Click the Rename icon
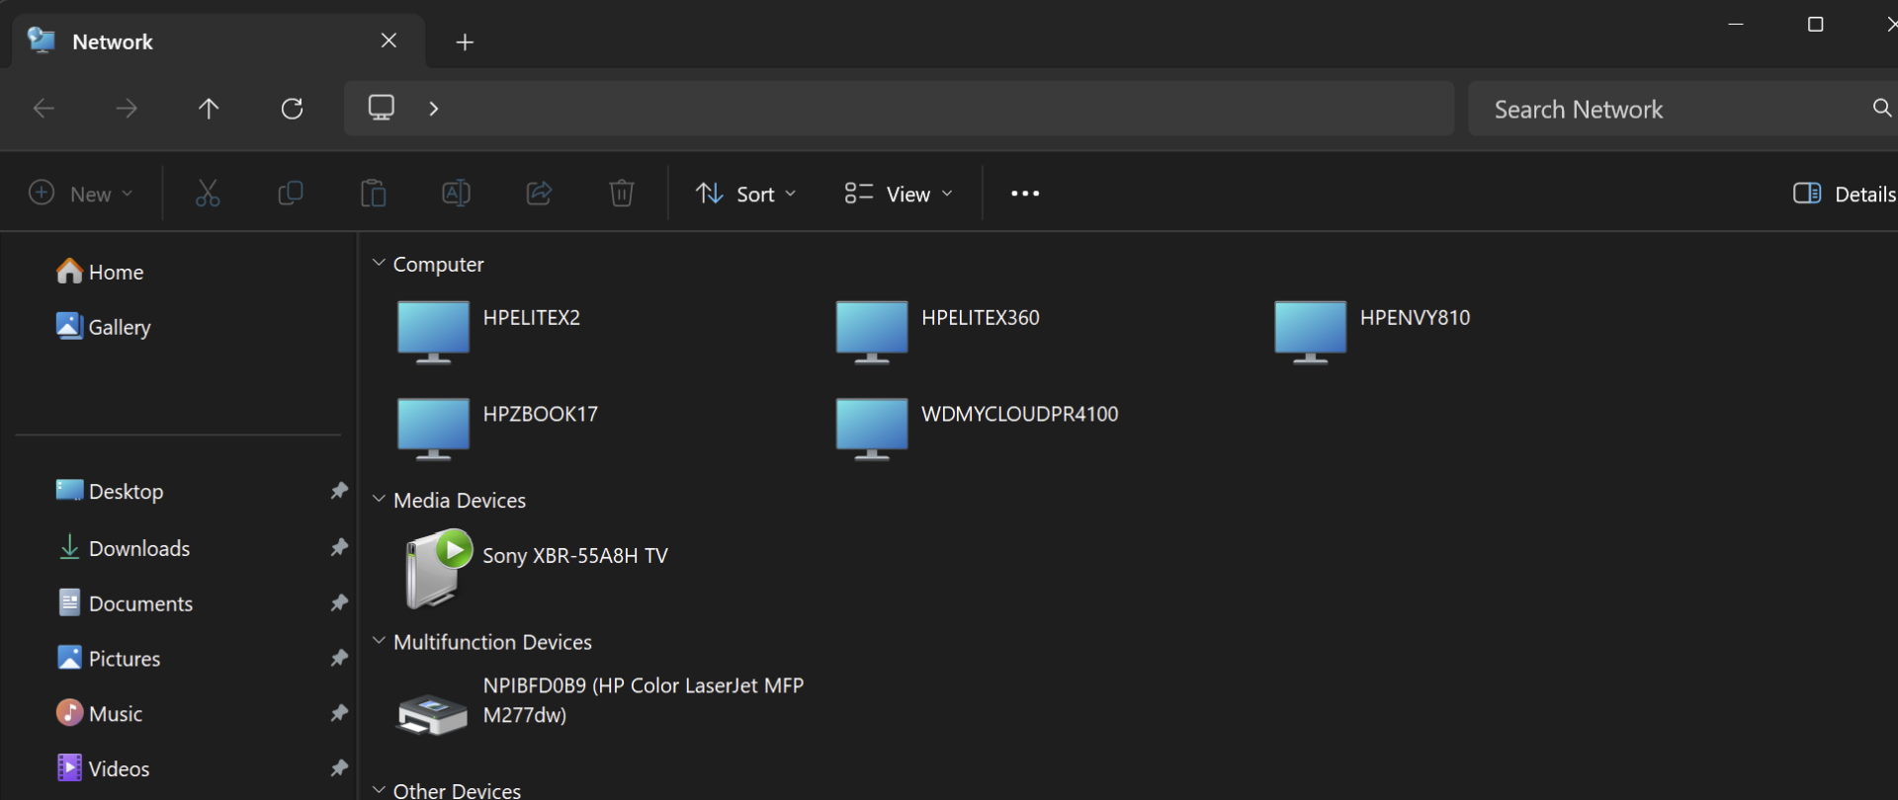 coord(456,194)
